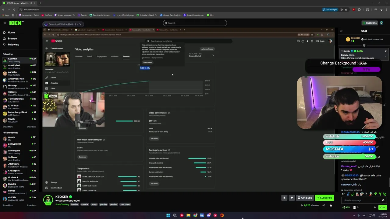
Task: Click the ENG language indicator
Action: click(364, 215)
